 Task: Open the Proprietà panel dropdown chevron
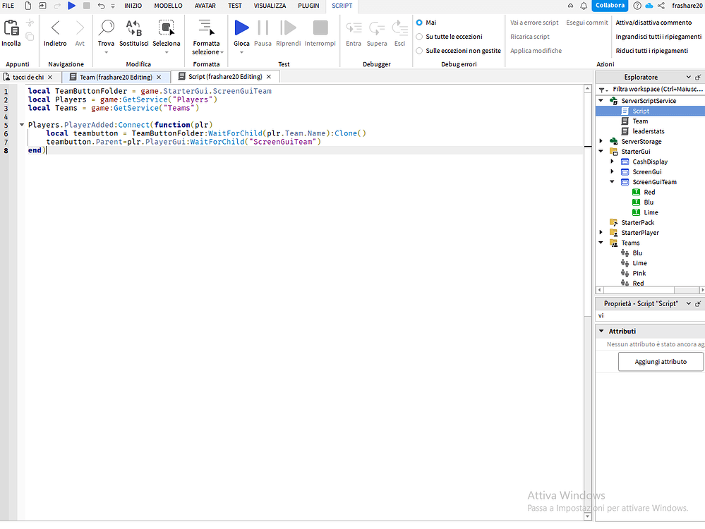pos(688,304)
